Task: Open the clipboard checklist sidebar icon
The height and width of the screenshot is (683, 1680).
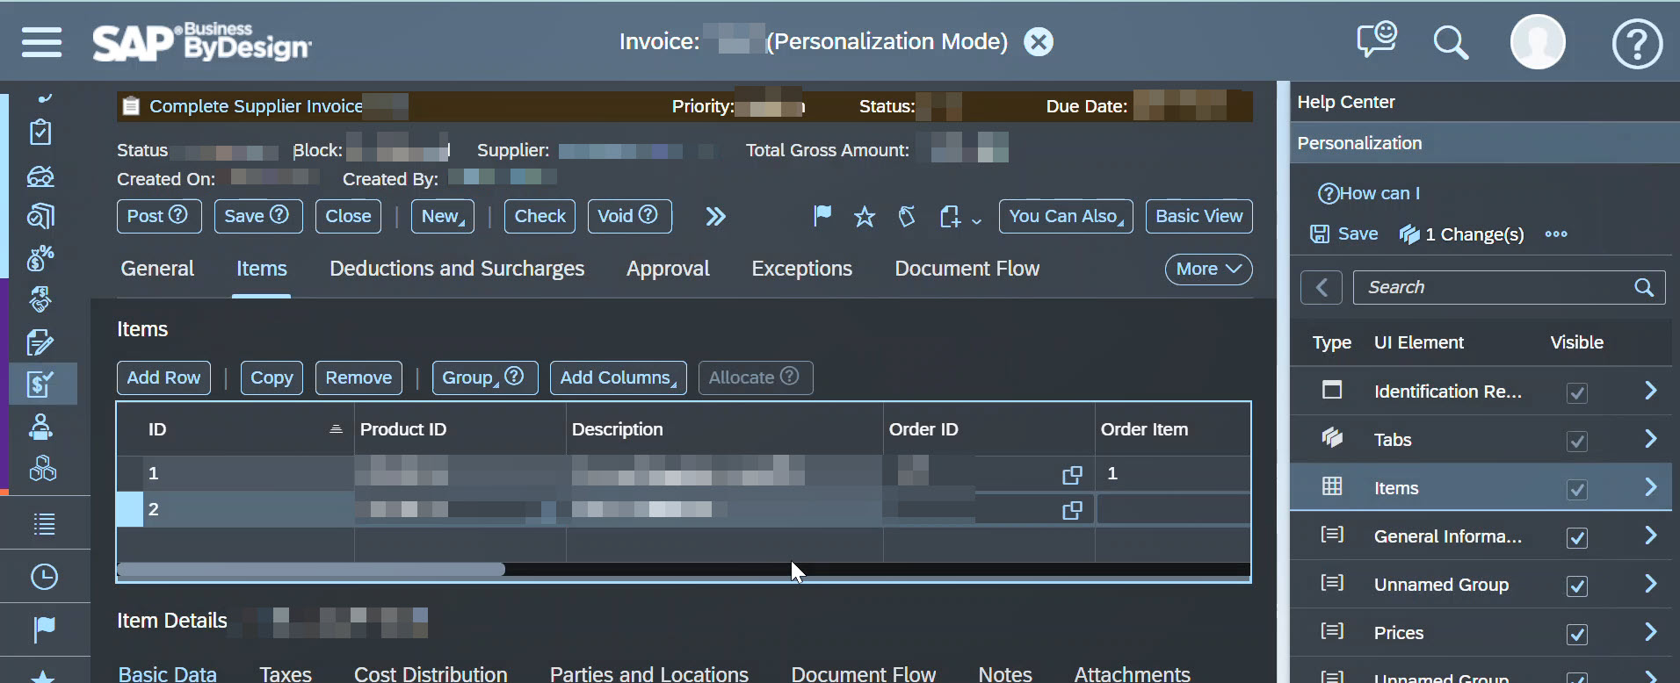Action: point(40,133)
